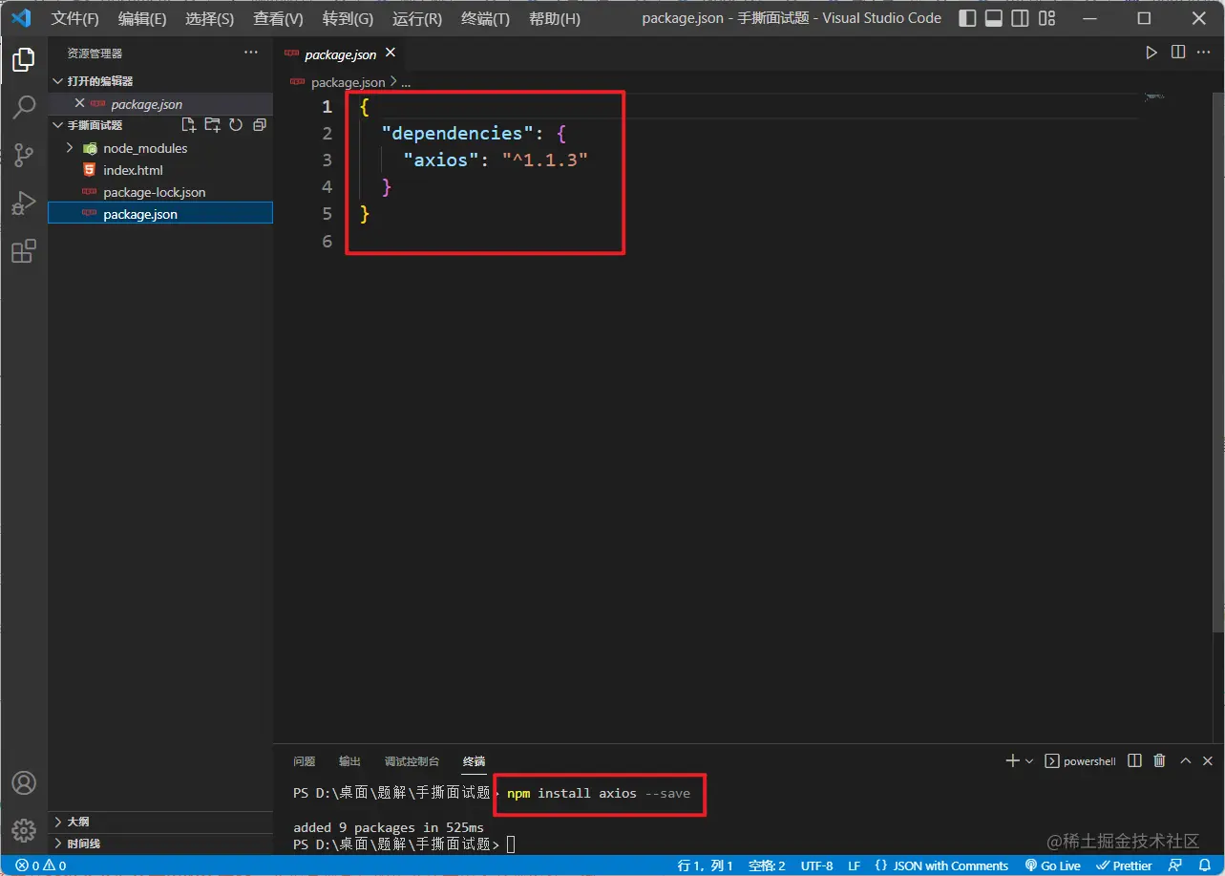Open the Run and Debug view
The image size is (1225, 876).
pos(24,203)
